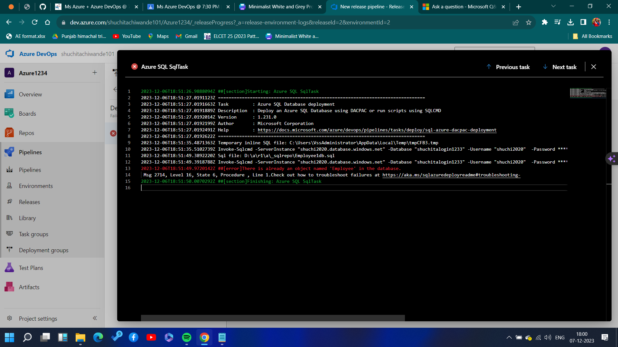
Task: Click the red failed-task error icon in header
Action: tap(135, 67)
